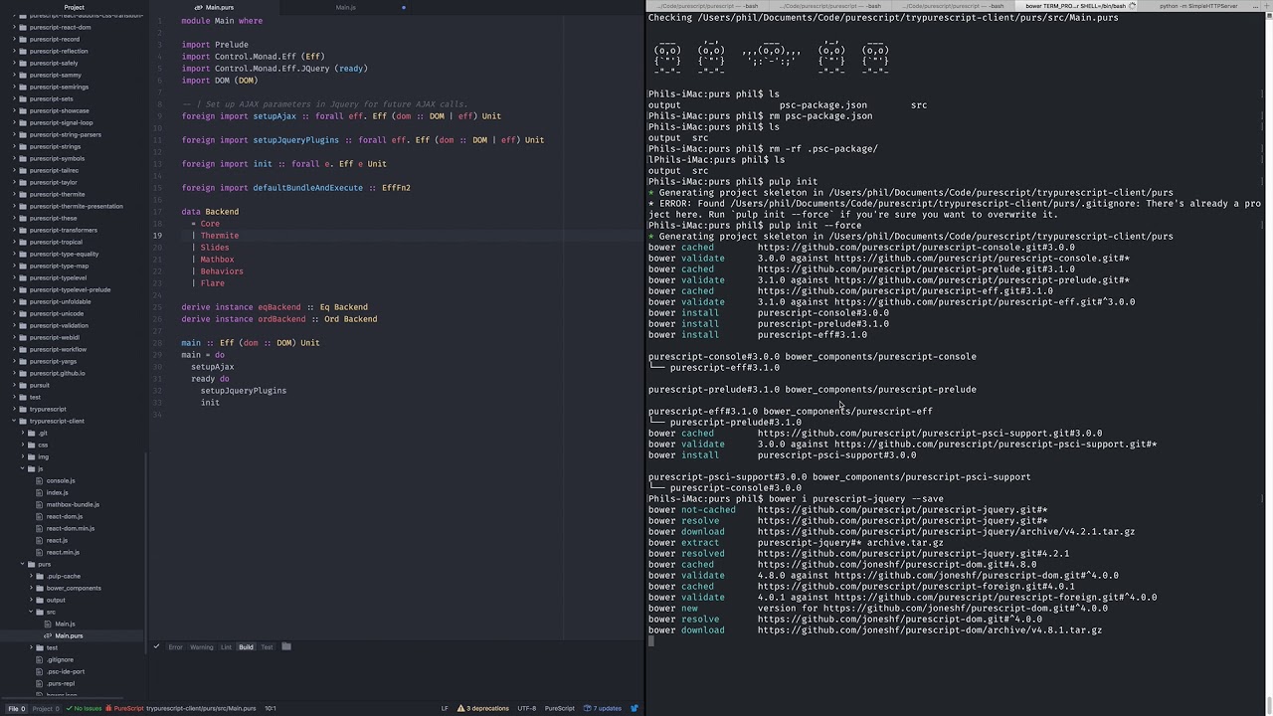Toggle the Lint filter in the linter panel
This screenshot has height=716, width=1273.
(226, 646)
